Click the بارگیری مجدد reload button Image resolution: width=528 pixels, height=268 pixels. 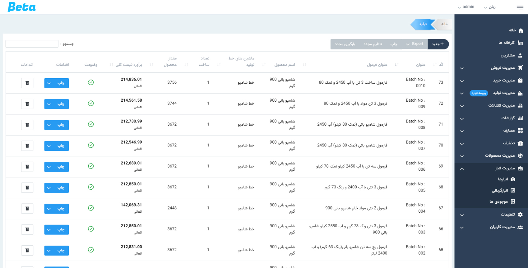(x=345, y=44)
